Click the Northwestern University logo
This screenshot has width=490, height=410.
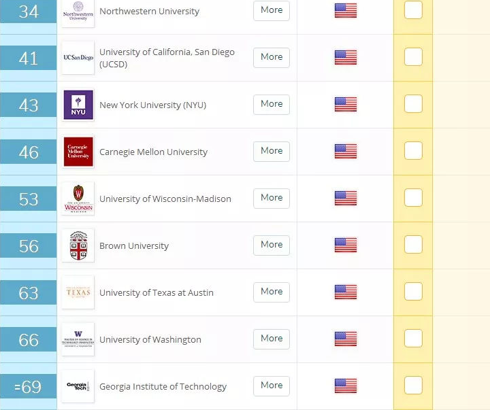(78, 12)
